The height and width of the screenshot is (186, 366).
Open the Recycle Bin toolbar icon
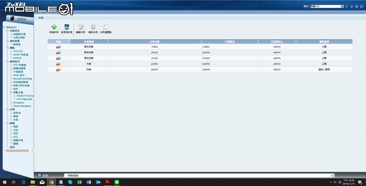coord(67,27)
